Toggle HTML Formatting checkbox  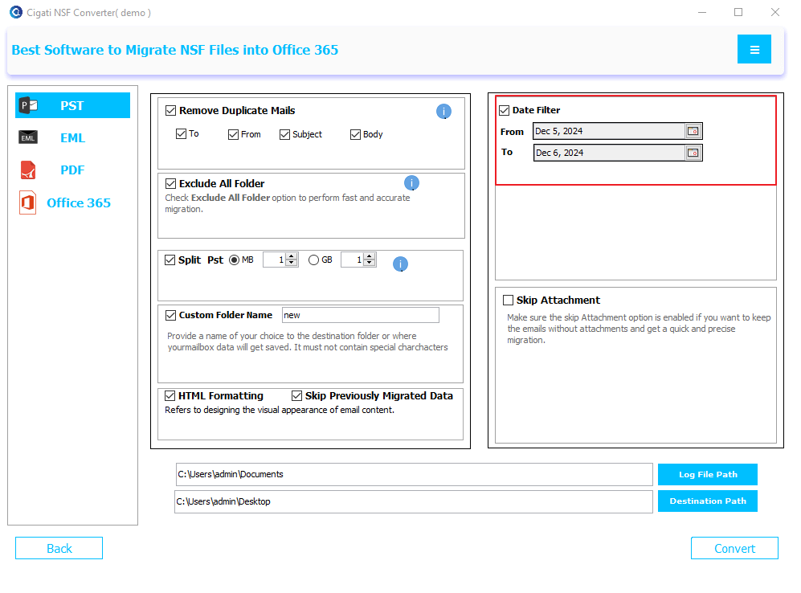170,396
